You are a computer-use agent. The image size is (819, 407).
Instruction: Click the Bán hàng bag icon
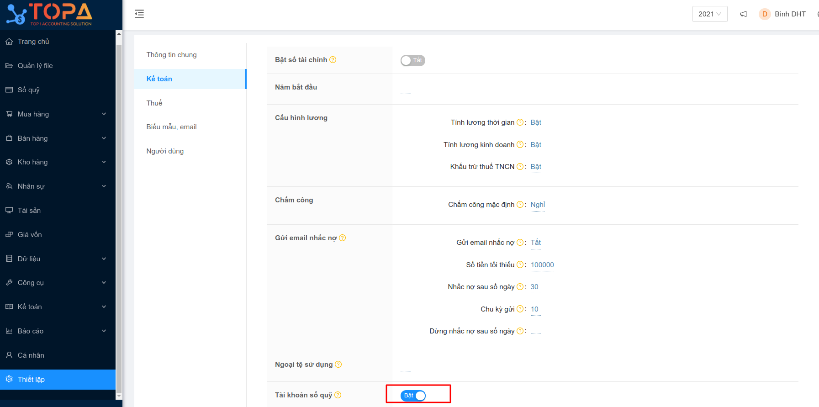9,138
